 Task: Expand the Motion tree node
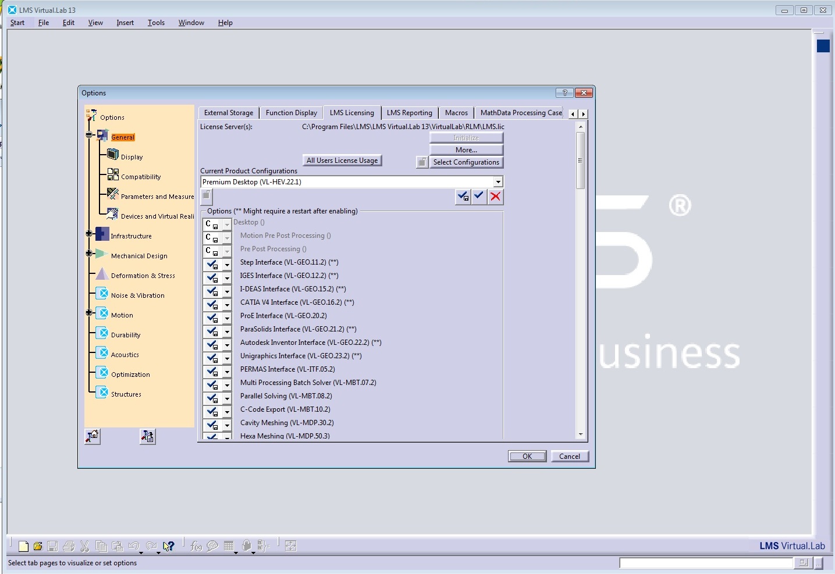point(89,313)
